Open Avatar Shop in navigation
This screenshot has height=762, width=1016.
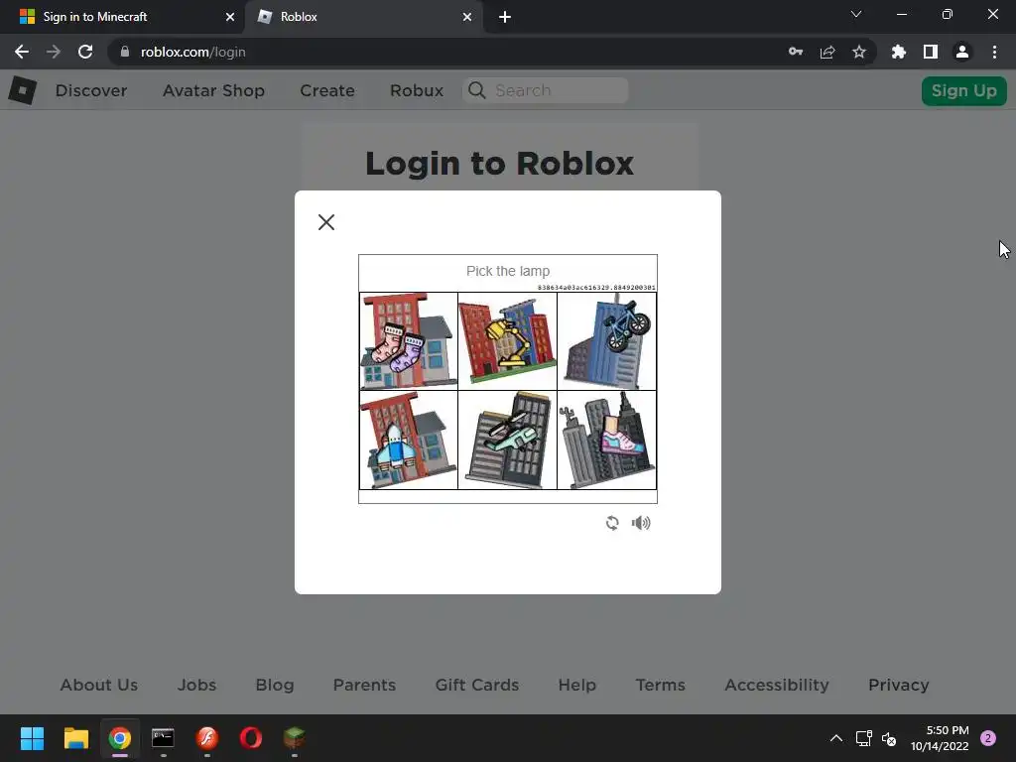click(214, 90)
